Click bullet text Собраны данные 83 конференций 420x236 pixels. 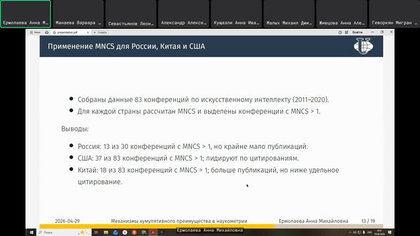point(203,100)
